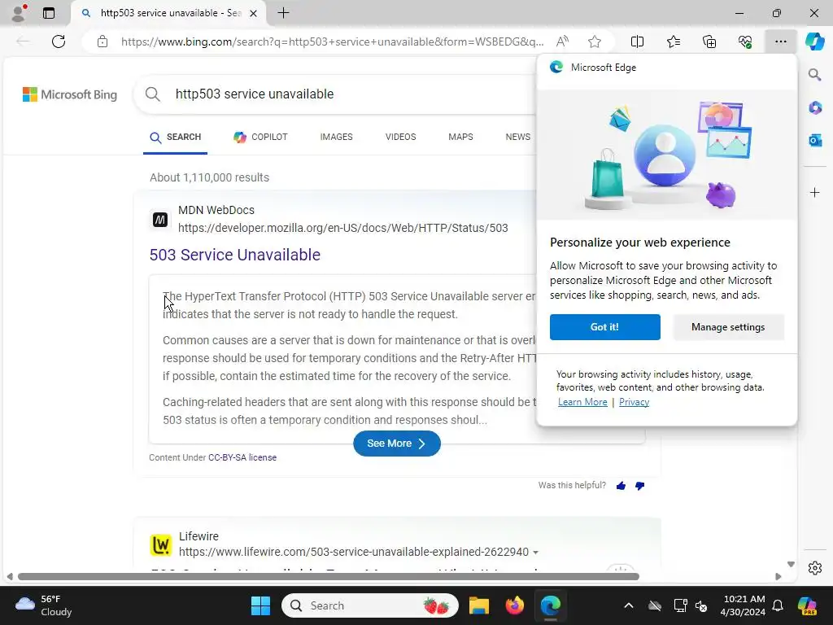Switch to the IMAGES tab
Screen dimensions: 833x625
click(x=336, y=137)
